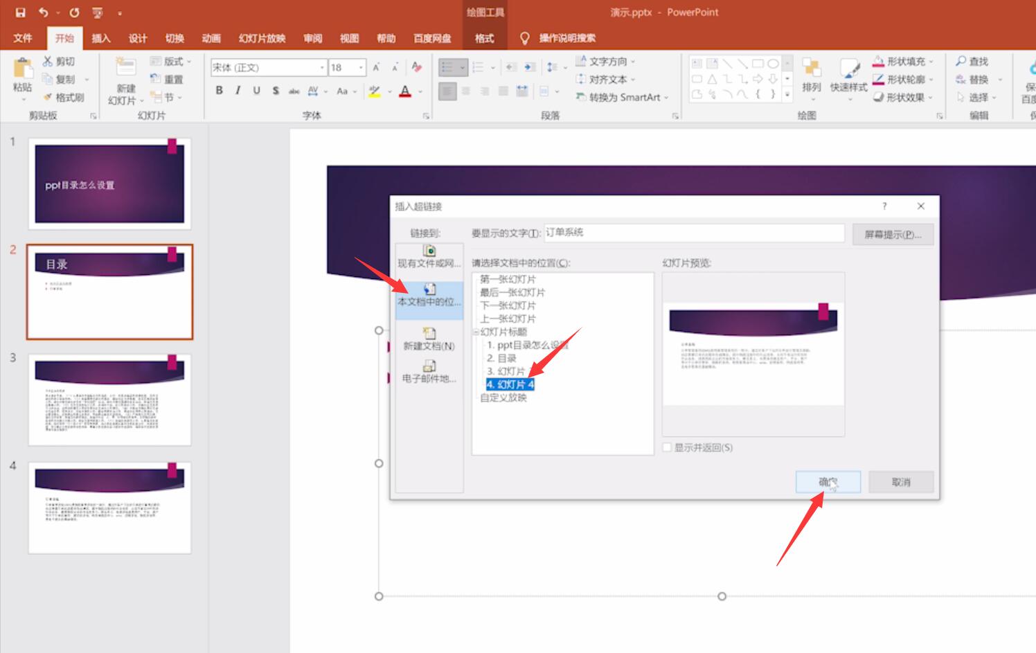
Task: Click the 取消 button in the dialog
Action: click(x=901, y=482)
